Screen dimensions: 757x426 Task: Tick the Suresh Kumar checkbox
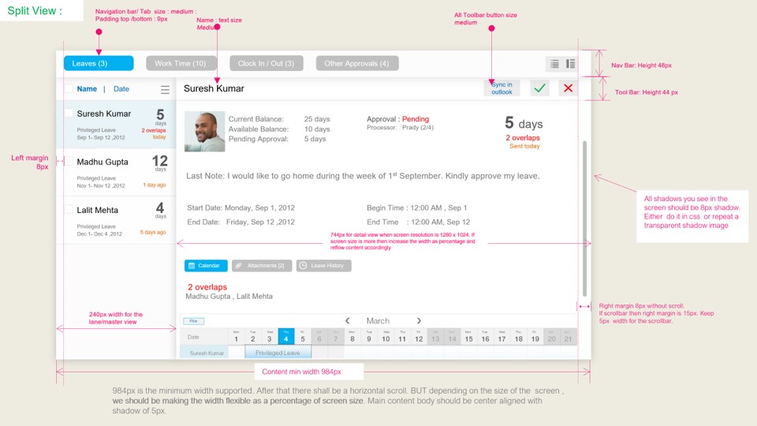pos(69,114)
